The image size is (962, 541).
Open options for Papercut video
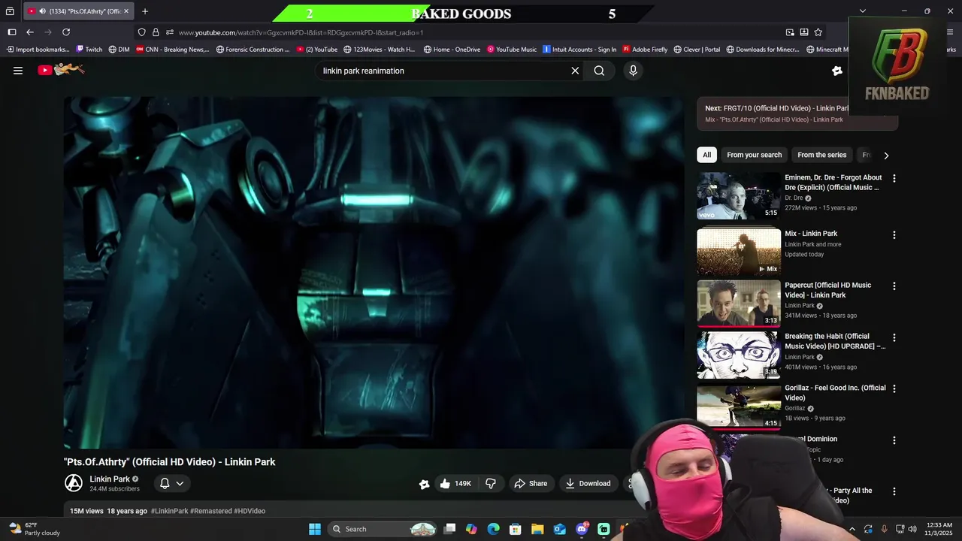894,286
